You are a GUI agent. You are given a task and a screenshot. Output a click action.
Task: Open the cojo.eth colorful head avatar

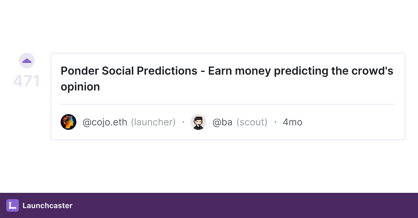[68, 122]
